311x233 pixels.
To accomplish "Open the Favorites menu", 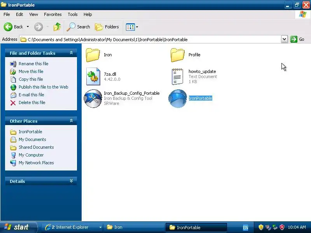I will click(53, 14).
